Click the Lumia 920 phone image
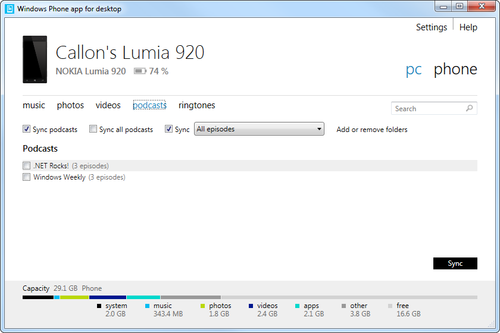The image size is (500, 333). 35,59
